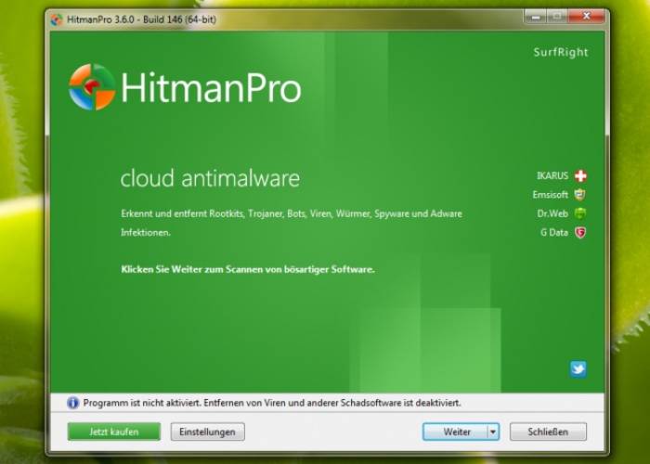Click the disabled maximize button
This screenshot has width=650, height=464.
pyautogui.click(x=557, y=17)
